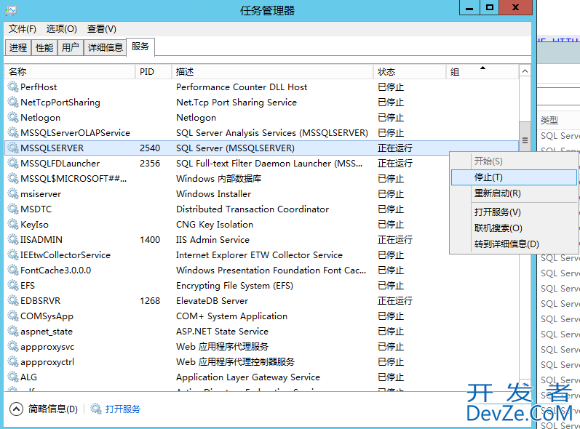Switch to the 详细信息 tab
580x429 pixels.
click(105, 47)
